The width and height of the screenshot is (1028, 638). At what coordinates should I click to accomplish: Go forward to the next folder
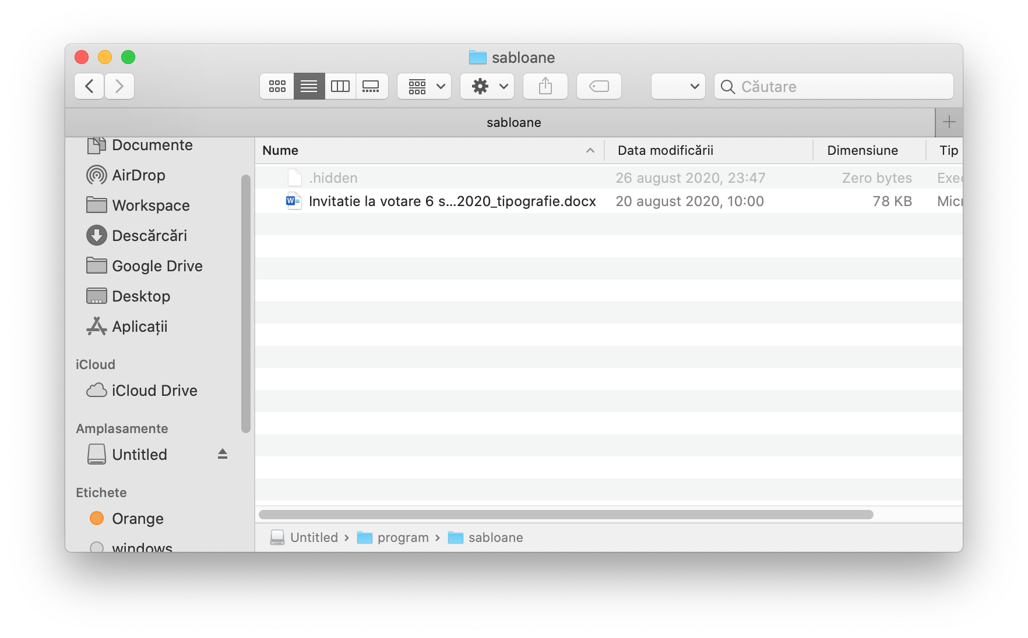(119, 87)
